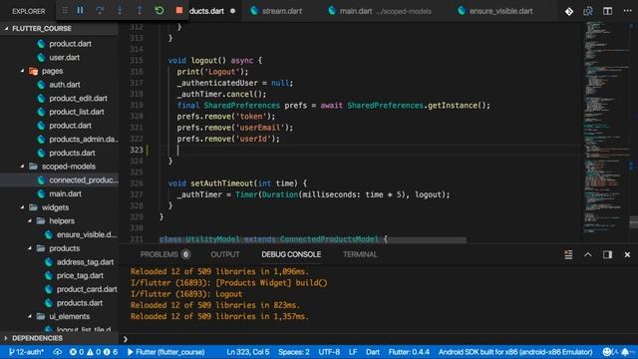Screen dimensions: 638x359
Task: Step out in debug toolbar
Action: (x=140, y=11)
